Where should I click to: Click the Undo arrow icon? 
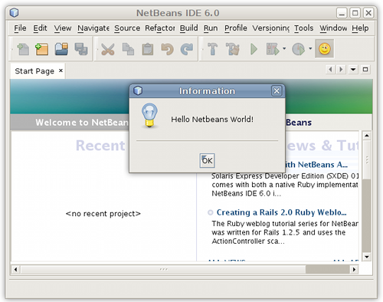pos(167,49)
